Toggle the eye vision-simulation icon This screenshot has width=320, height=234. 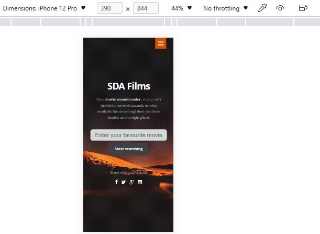coord(280,8)
